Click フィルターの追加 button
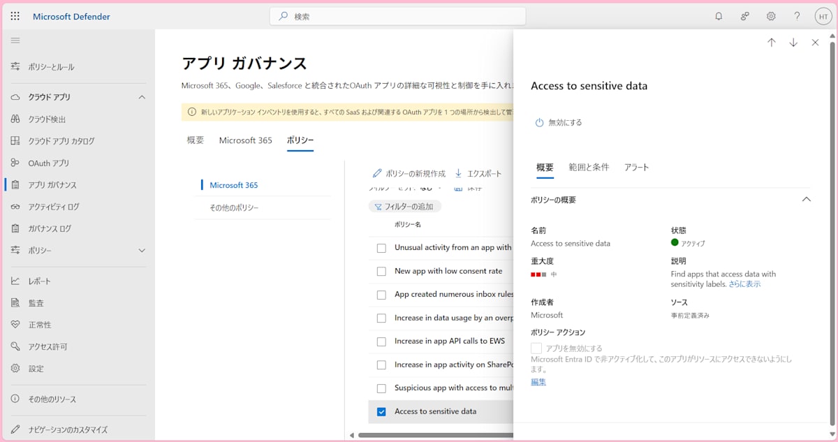 (404, 207)
